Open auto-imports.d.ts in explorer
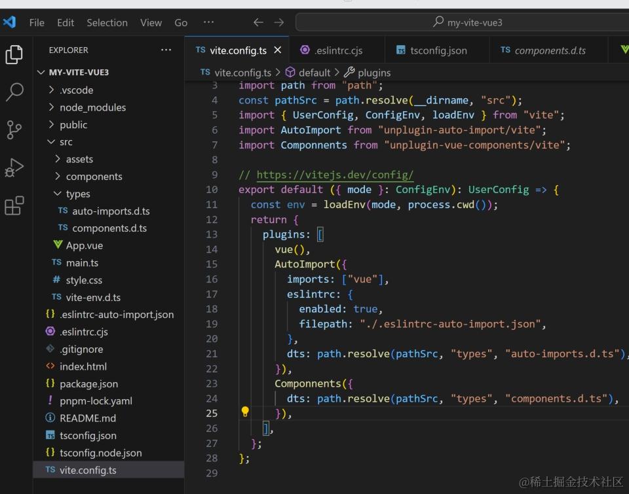629x494 pixels. [111, 211]
